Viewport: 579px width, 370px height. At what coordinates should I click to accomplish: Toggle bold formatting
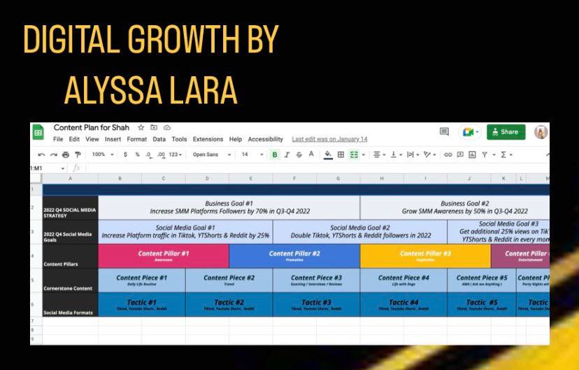(x=274, y=155)
